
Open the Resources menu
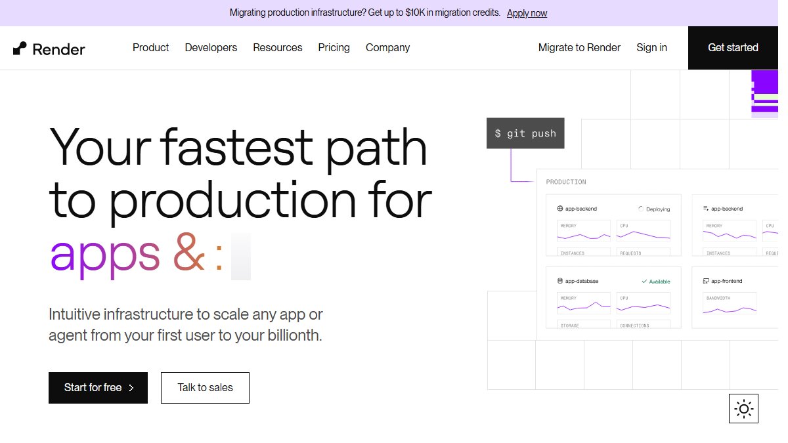[278, 48]
